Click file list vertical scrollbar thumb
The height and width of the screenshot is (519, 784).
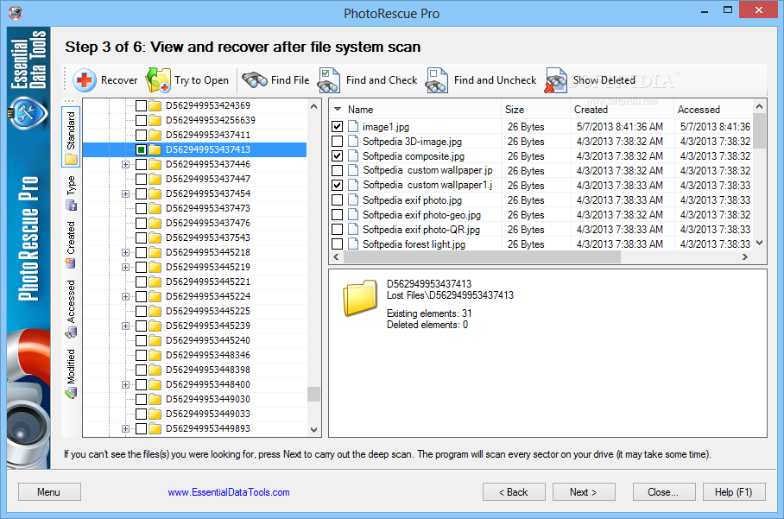[759, 131]
